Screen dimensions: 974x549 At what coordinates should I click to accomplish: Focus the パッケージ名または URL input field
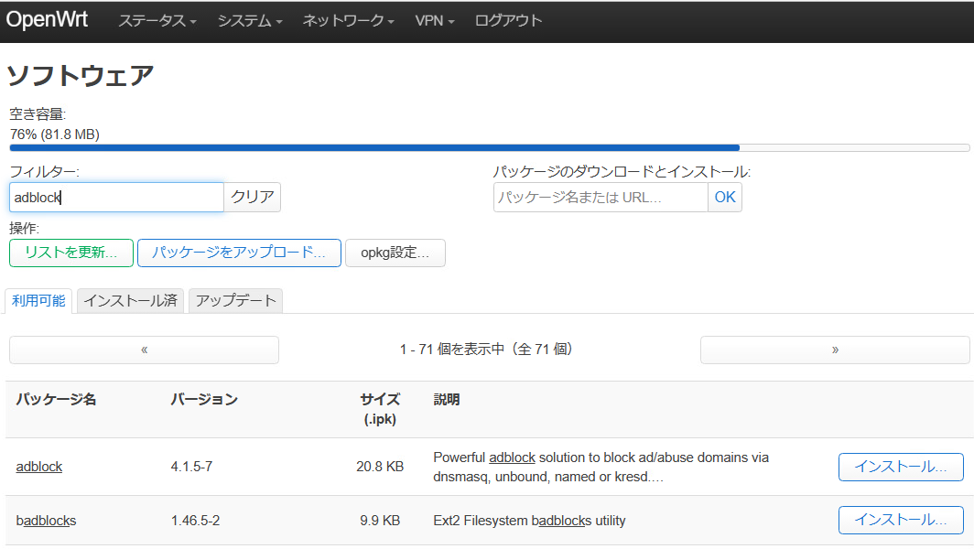point(601,198)
